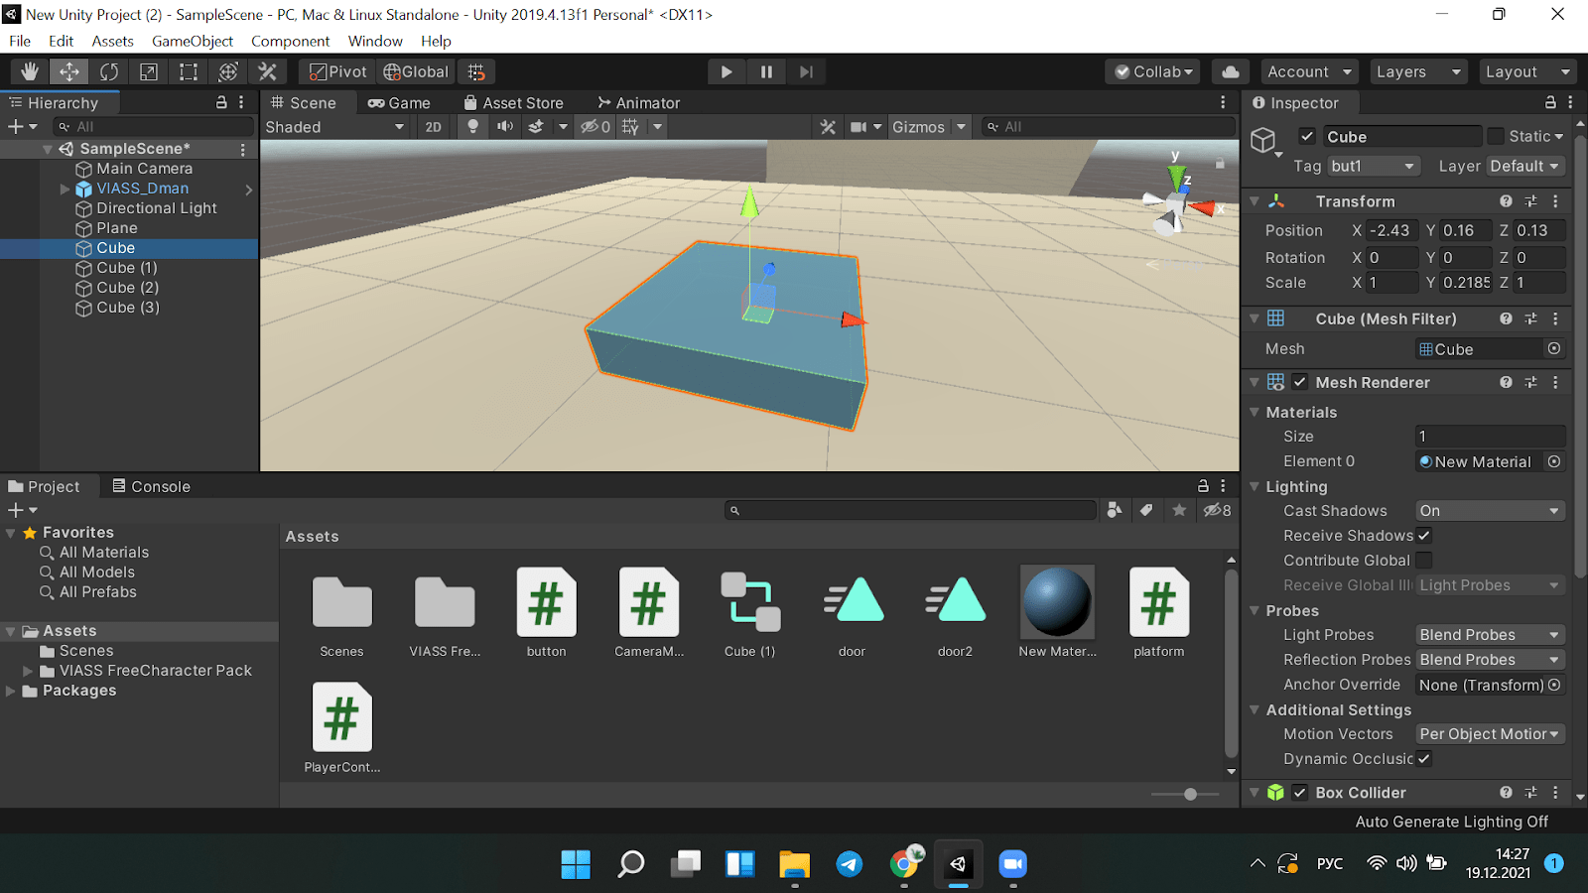
Task: Toggle Receive Shadows checkbox
Action: [x=1424, y=536]
